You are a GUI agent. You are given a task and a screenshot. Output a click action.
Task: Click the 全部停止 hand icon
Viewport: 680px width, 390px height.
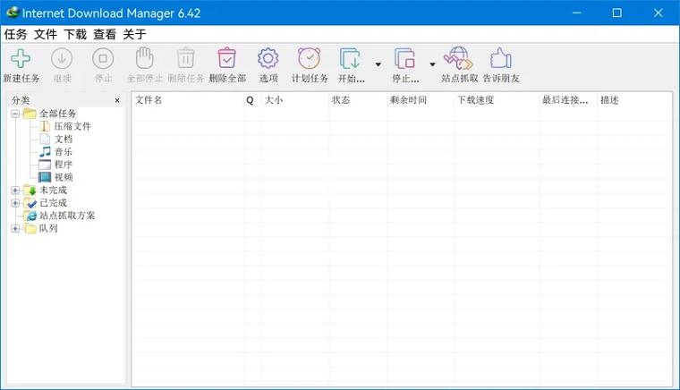(x=144, y=58)
